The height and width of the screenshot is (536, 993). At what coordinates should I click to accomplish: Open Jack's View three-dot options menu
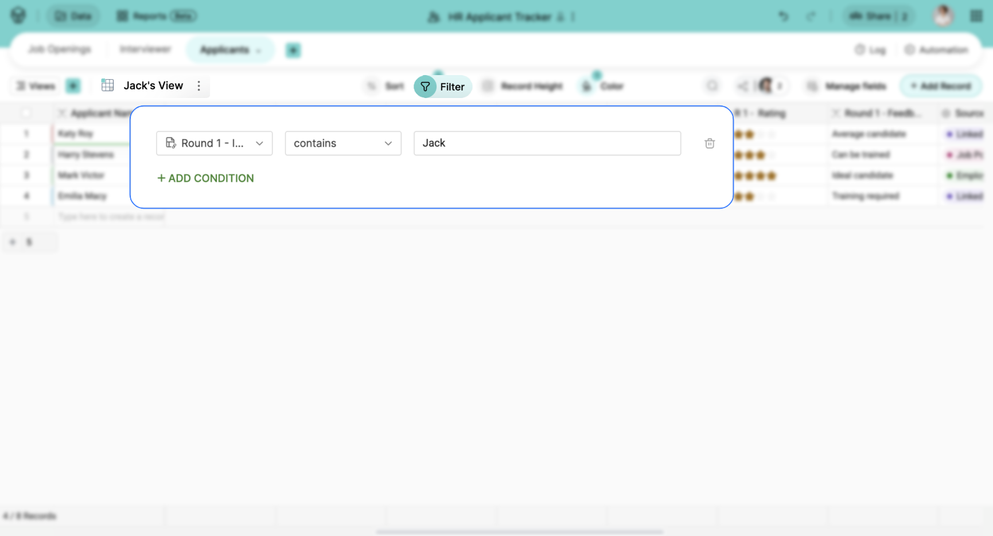coord(199,86)
